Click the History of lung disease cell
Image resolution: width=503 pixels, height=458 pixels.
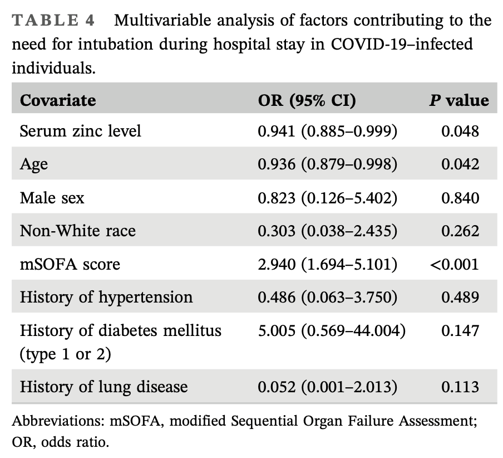[x=104, y=387]
